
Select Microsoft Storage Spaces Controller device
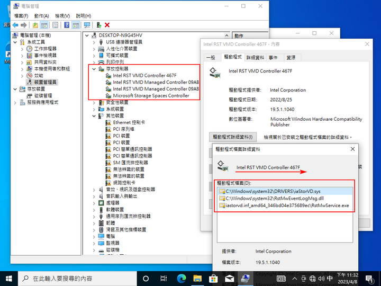(x=151, y=95)
